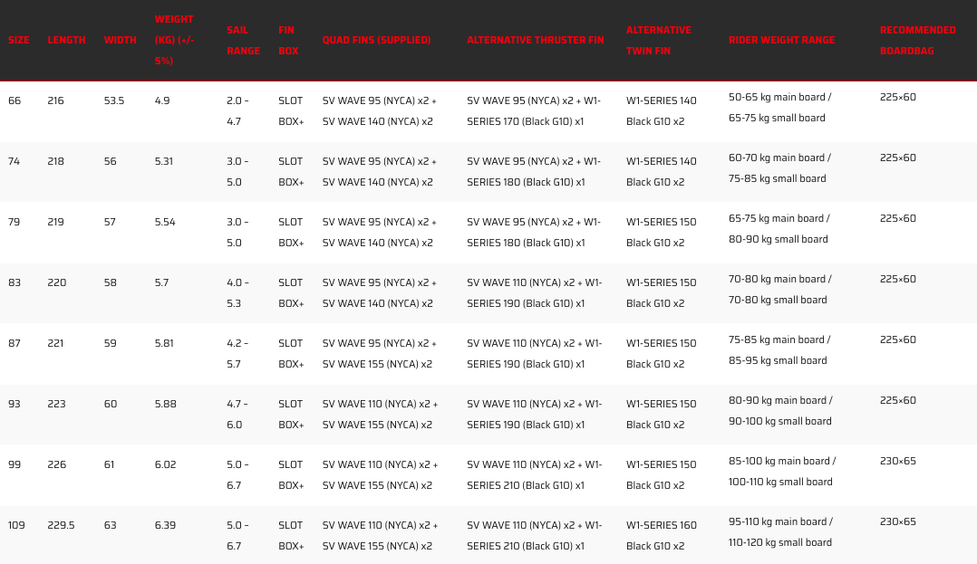Screen dimensions: 977x564
Task: Click weight value 6.39
Action: click(166, 525)
